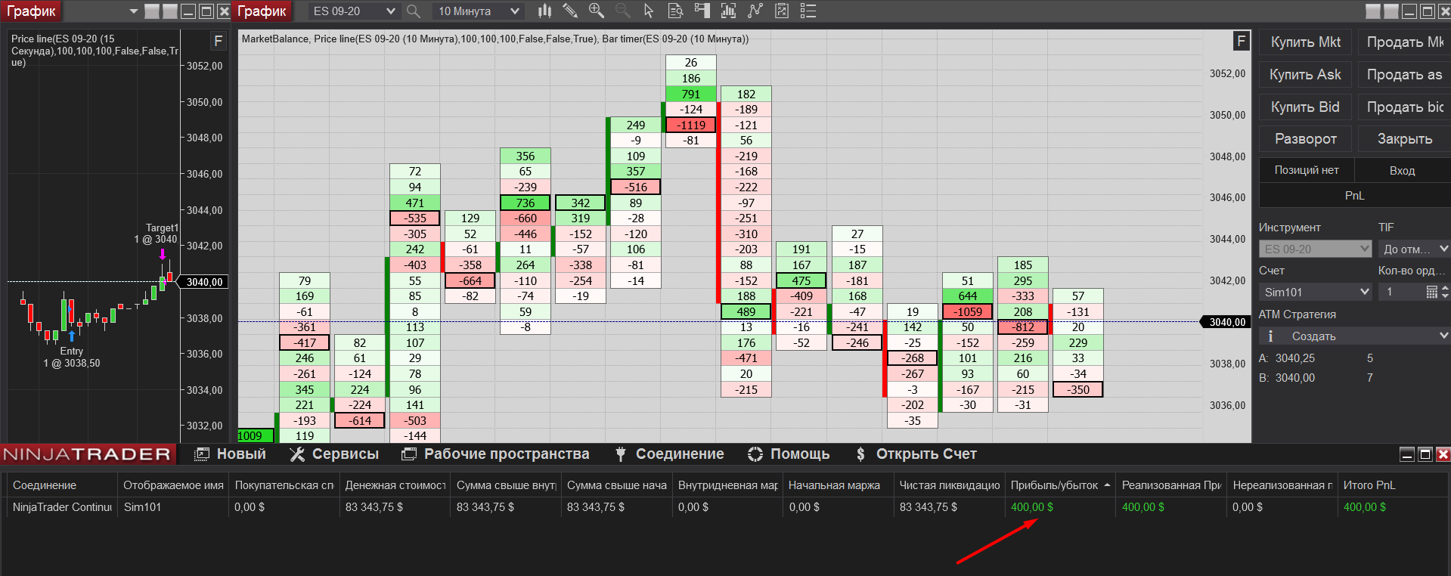The image size is (1451, 576).
Task: Click the zoom out magnifier icon
Action: click(x=623, y=11)
